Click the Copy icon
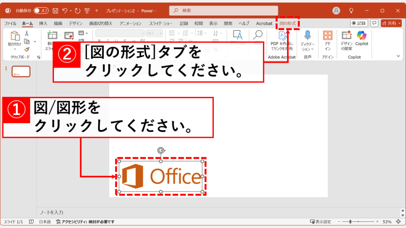The width and height of the screenshot is (406, 228). click(x=27, y=41)
